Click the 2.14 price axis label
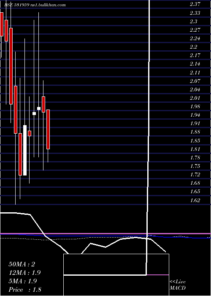The width and height of the screenshot is (211, 296). point(195,64)
